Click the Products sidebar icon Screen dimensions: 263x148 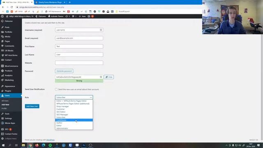(2, 71)
